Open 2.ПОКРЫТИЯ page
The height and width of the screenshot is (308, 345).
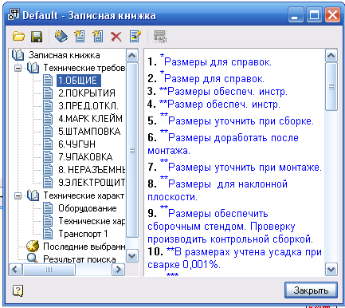click(87, 93)
